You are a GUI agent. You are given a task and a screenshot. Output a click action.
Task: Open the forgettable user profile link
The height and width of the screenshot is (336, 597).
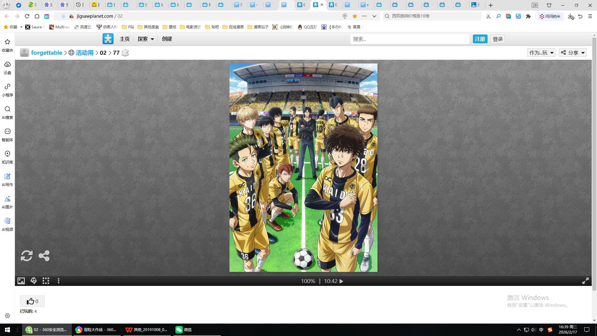pos(47,53)
